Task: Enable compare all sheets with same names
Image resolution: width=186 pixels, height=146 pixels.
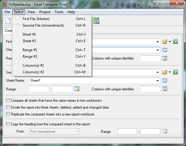Action: pos(8,101)
